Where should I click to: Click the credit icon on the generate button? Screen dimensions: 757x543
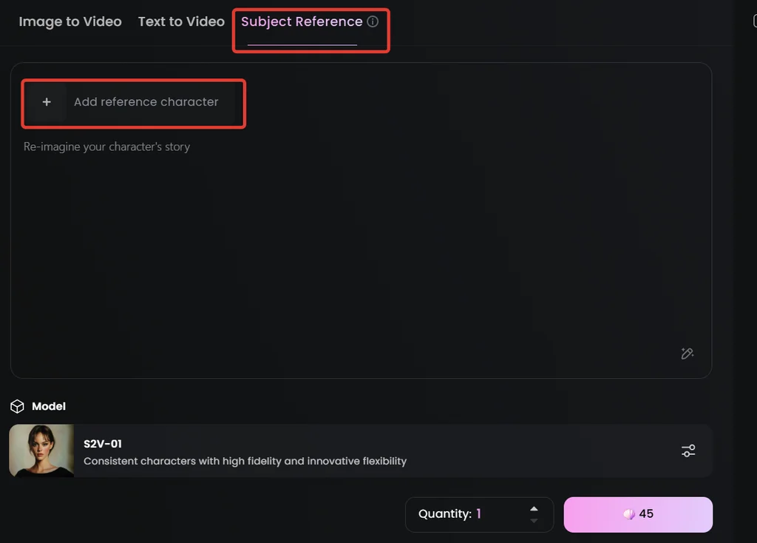click(629, 514)
